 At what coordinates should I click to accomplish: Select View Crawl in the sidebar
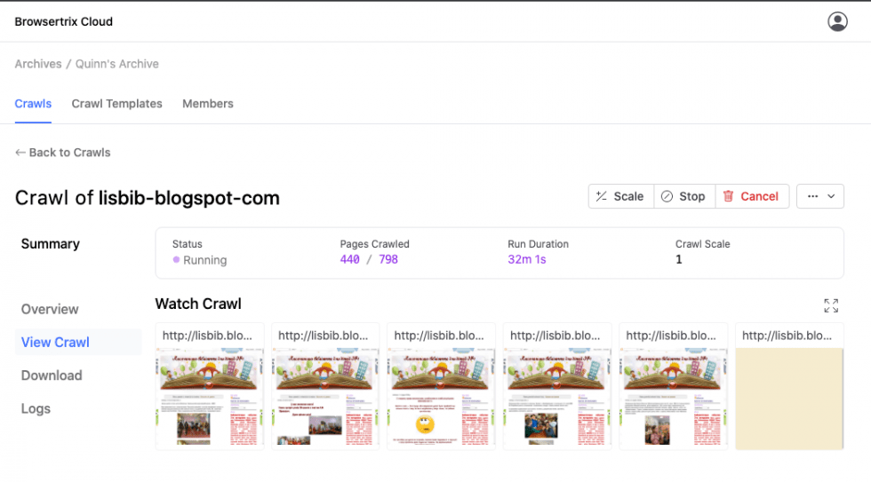[x=55, y=343]
